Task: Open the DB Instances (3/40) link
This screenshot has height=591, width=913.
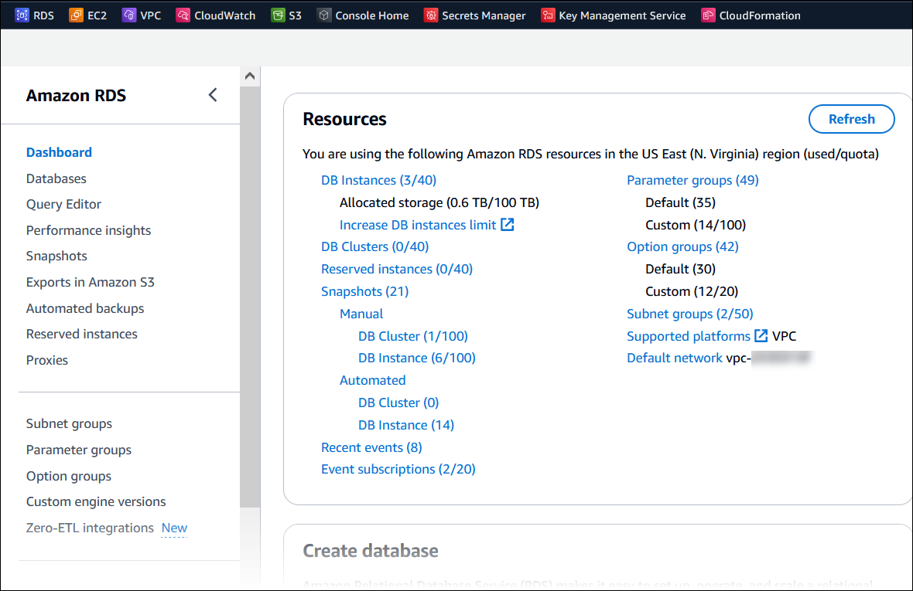Action: [x=378, y=180]
